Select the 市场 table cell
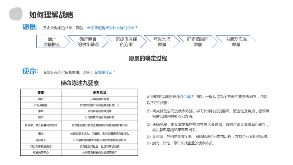The width and height of the screenshot is (293, 165). [x=41, y=111]
